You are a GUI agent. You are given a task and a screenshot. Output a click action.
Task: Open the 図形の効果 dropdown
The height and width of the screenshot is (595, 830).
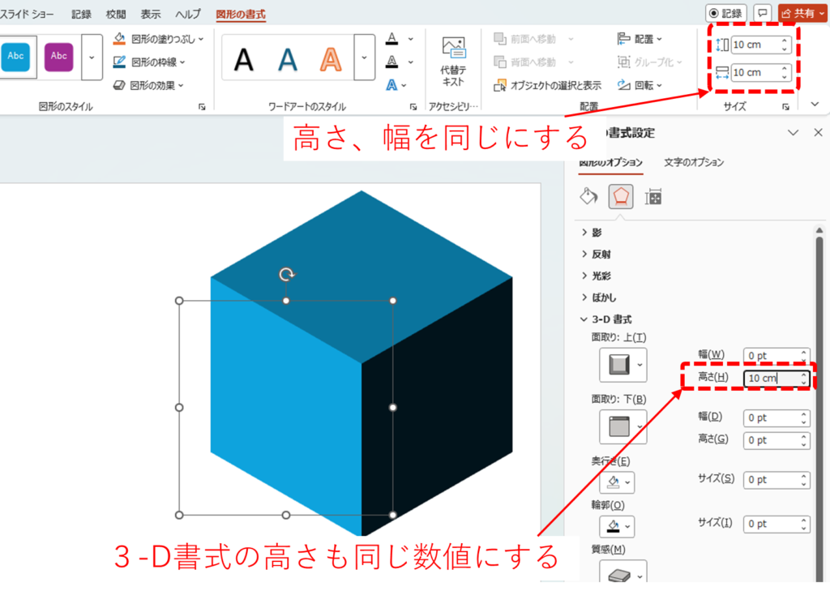point(157,84)
